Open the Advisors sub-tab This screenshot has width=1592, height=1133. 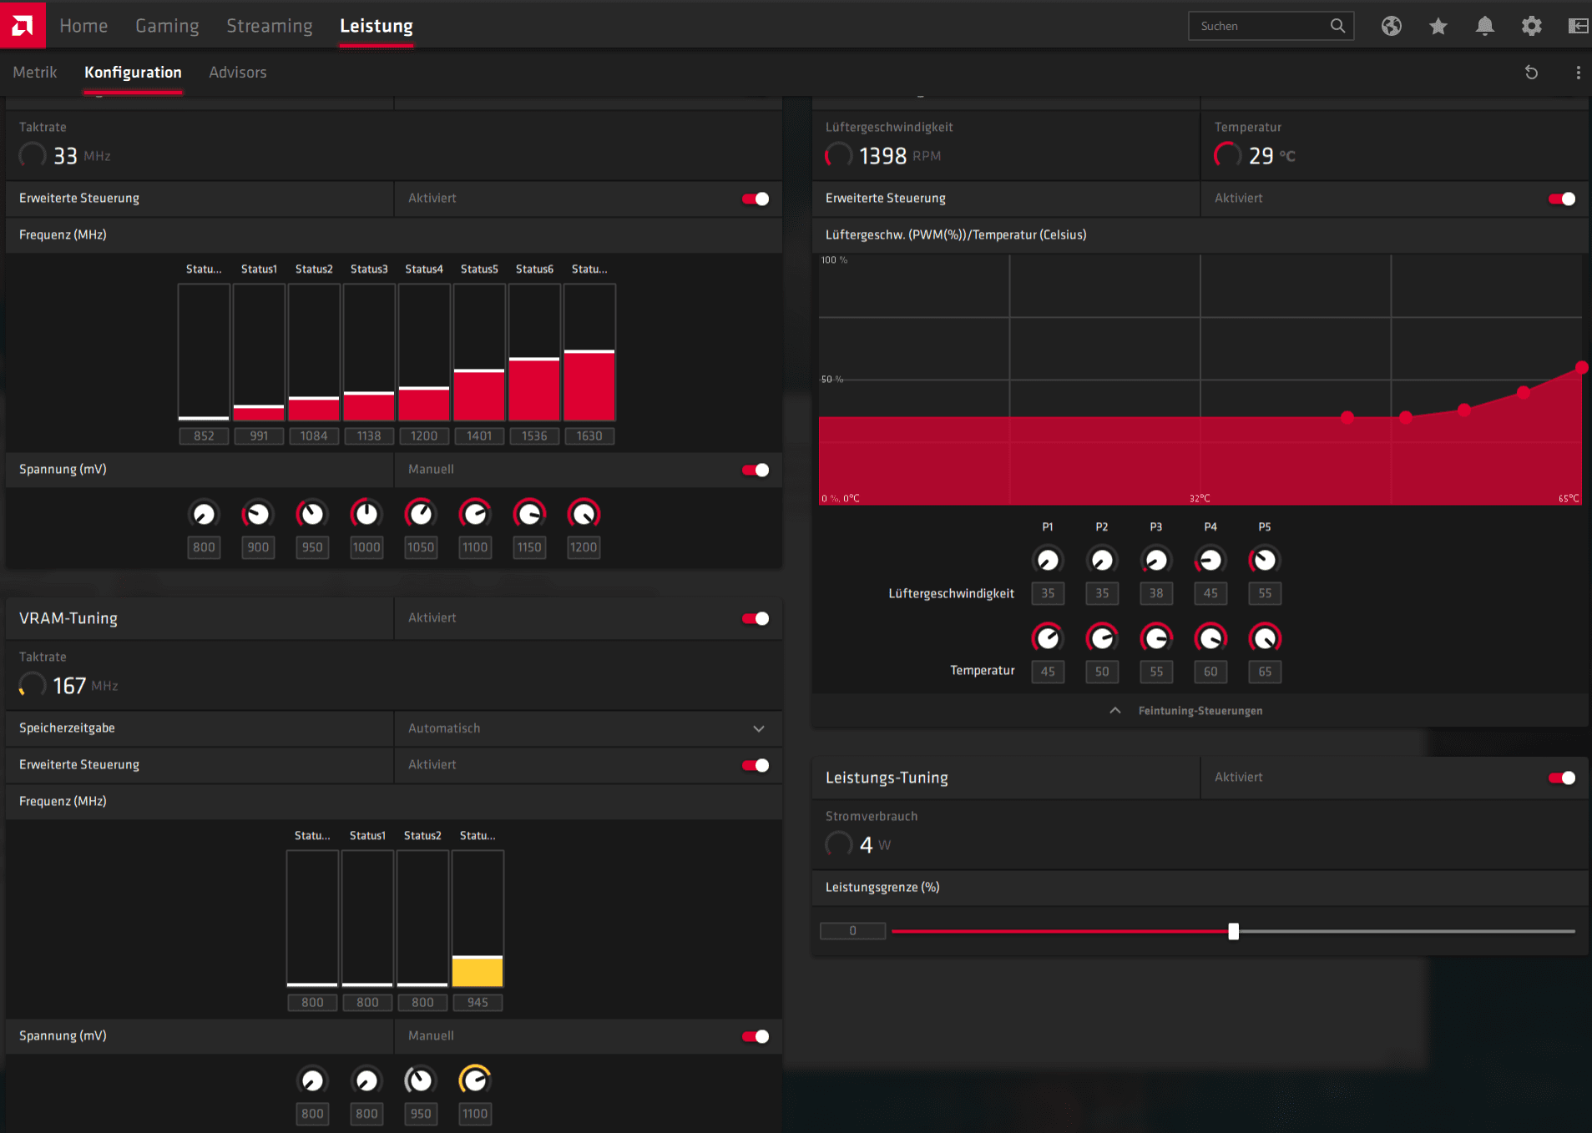[x=238, y=73]
